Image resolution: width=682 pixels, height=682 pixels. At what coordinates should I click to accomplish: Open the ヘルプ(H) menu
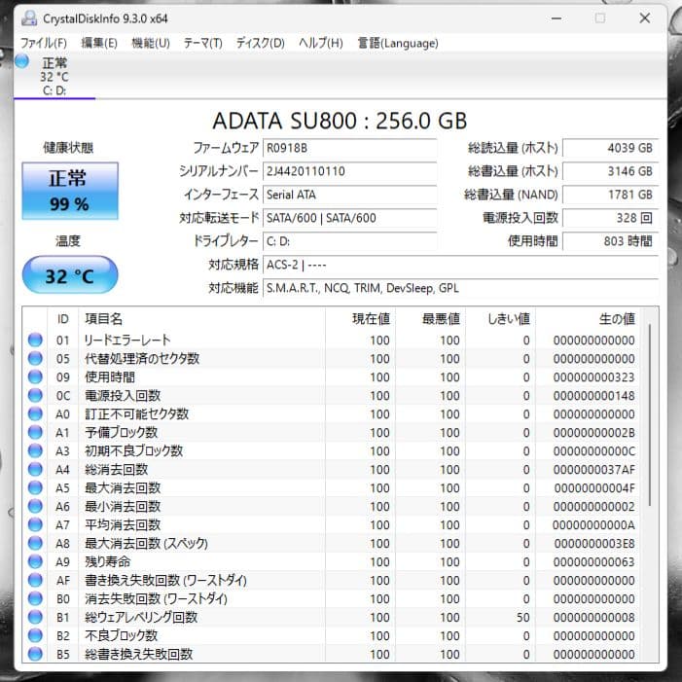(320, 43)
